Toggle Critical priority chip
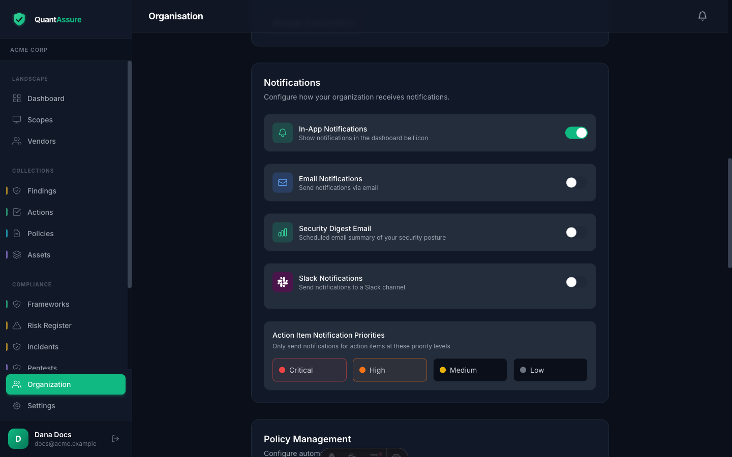 [310, 370]
